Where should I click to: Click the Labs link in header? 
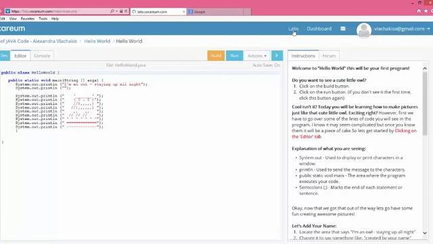pos(293,28)
